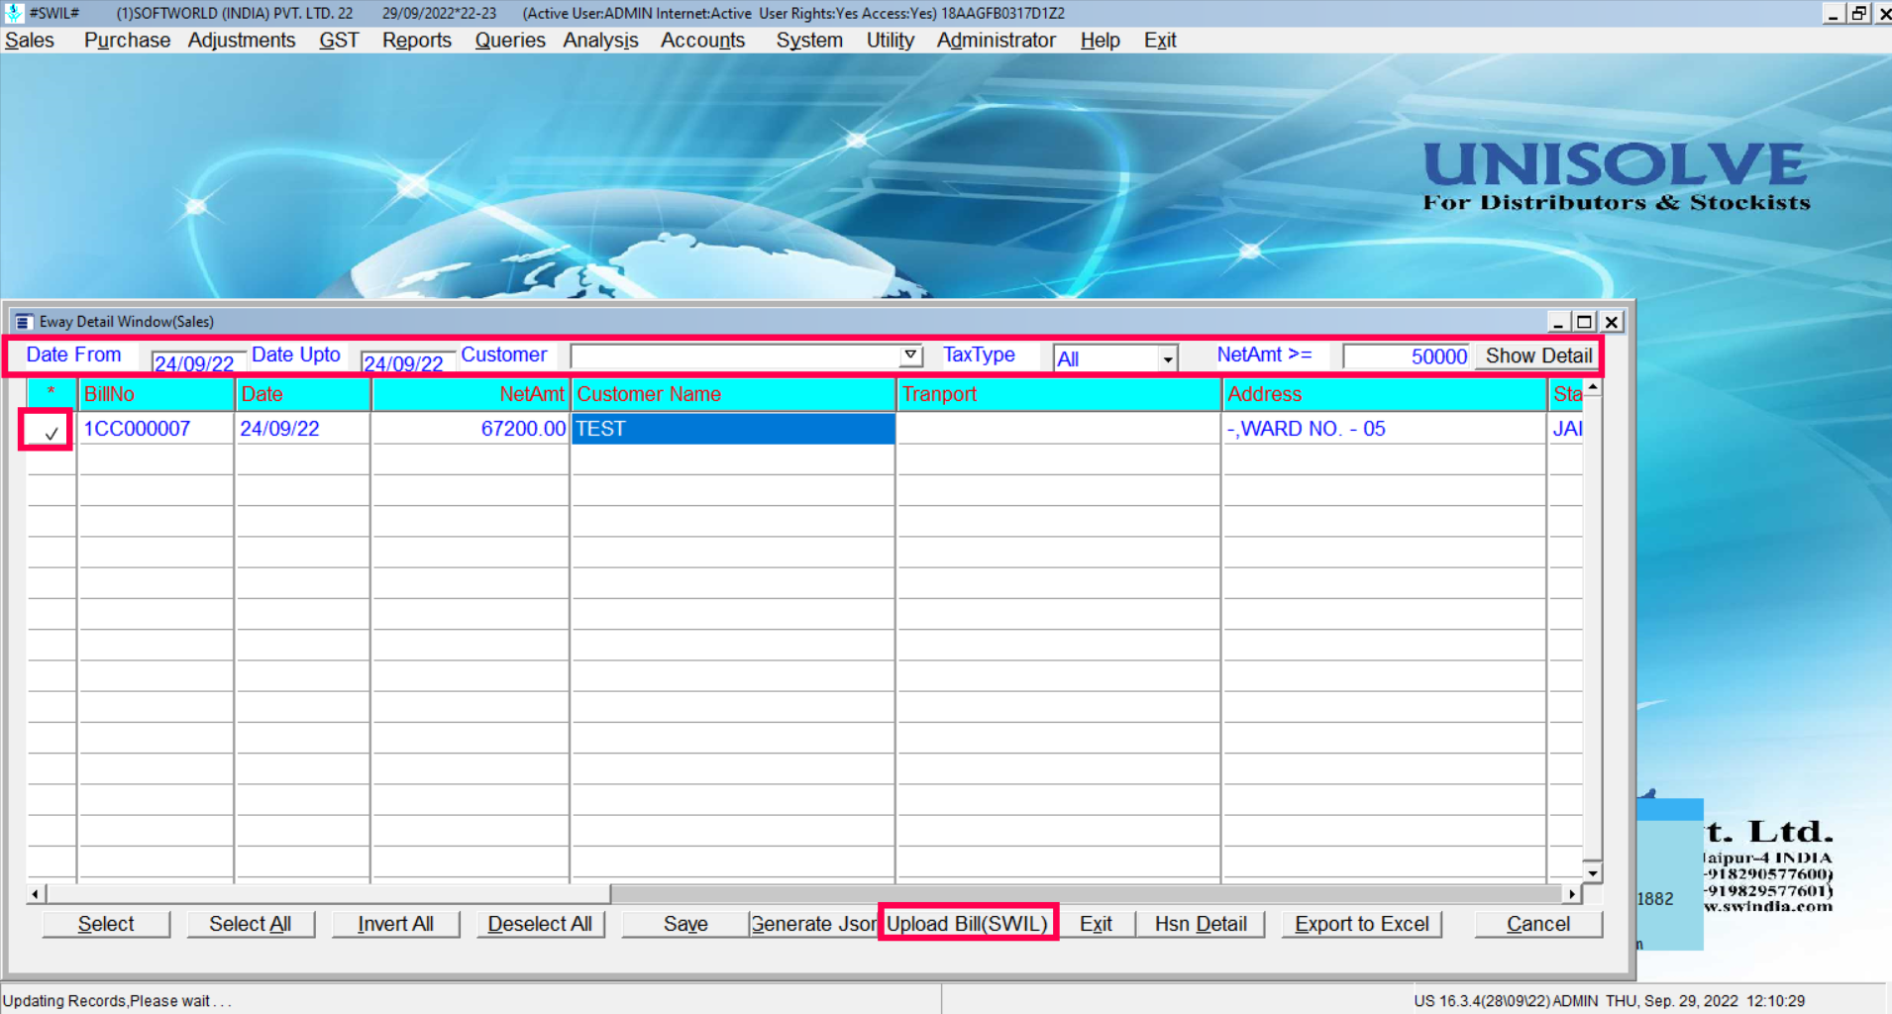The width and height of the screenshot is (1892, 1014).
Task: Click the Exit button in Eway window
Action: [x=1096, y=924]
